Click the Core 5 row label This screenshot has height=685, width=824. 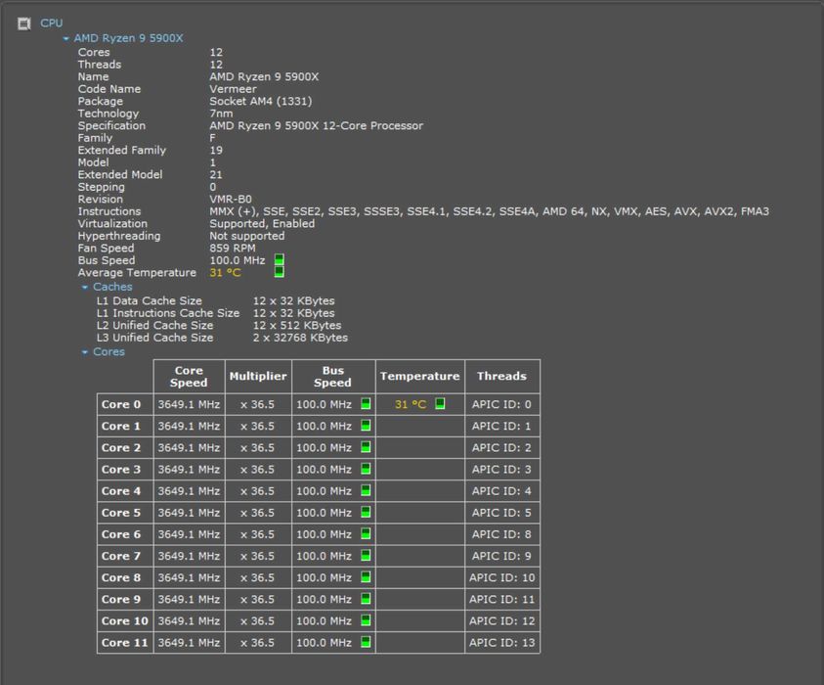(121, 513)
